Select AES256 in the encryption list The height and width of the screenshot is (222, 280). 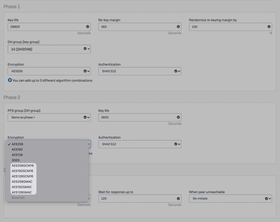coord(47,144)
